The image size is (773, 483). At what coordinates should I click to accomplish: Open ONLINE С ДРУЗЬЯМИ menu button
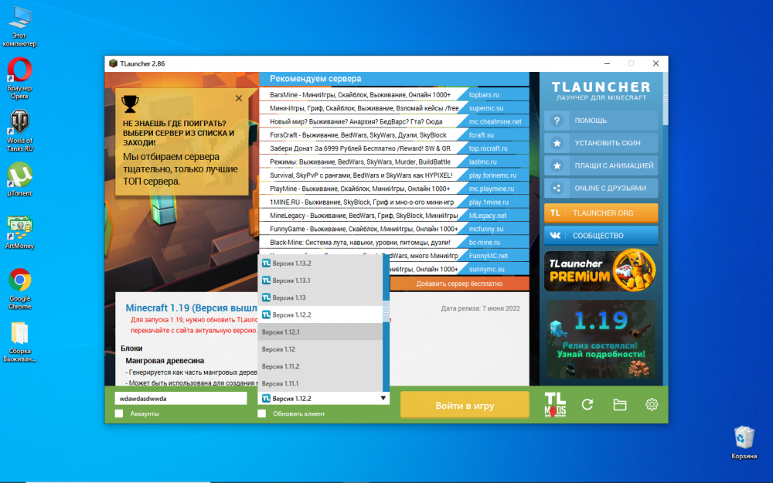[601, 188]
